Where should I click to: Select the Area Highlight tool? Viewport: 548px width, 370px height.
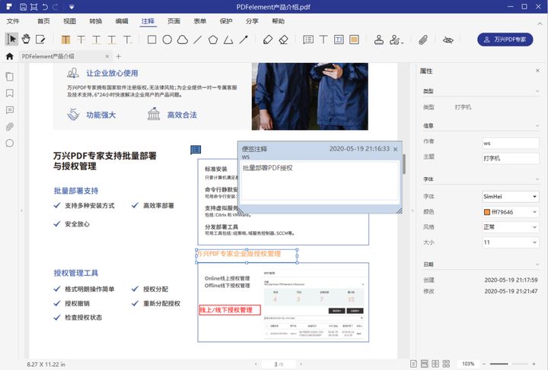(354, 40)
